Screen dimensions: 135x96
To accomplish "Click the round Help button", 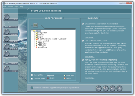I will pyautogui.click(x=98, y=88).
